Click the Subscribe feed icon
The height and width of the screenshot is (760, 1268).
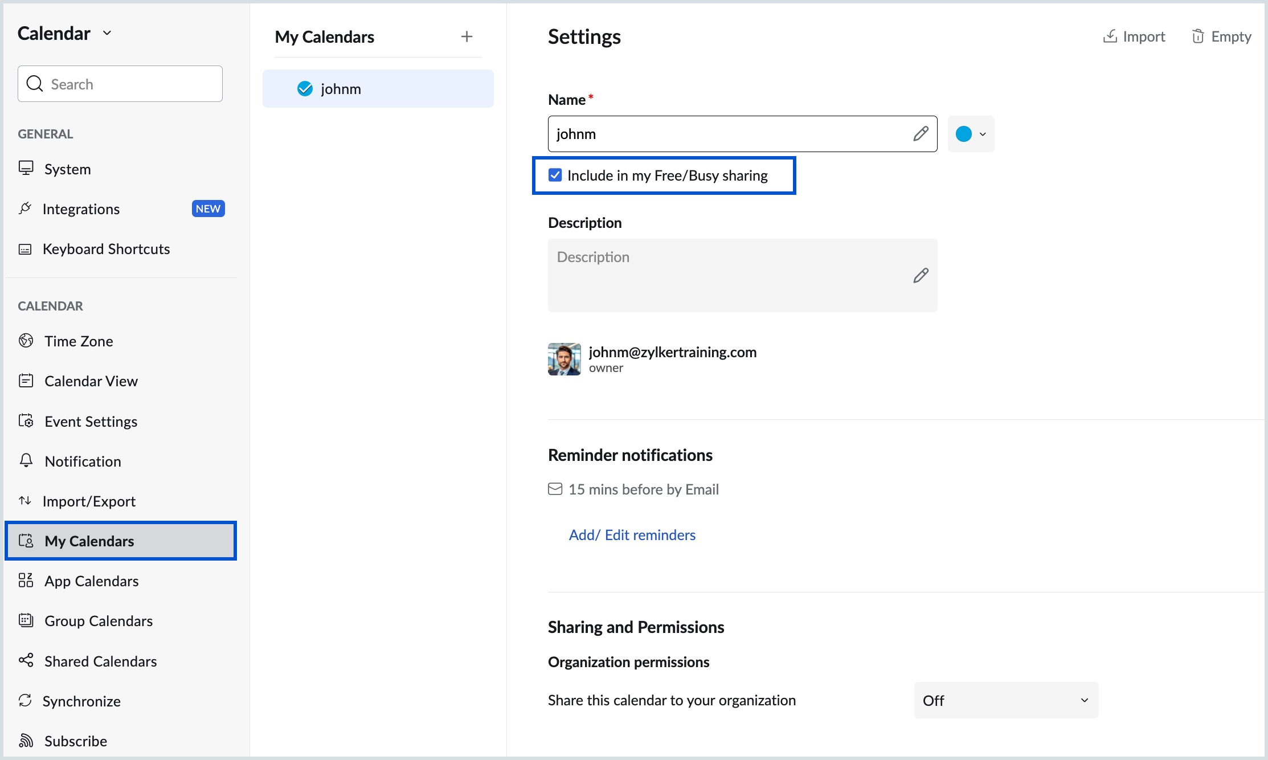click(26, 741)
